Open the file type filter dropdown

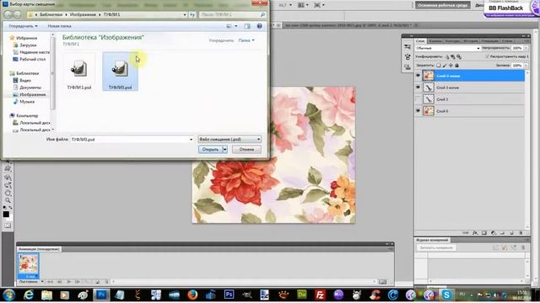(x=229, y=139)
